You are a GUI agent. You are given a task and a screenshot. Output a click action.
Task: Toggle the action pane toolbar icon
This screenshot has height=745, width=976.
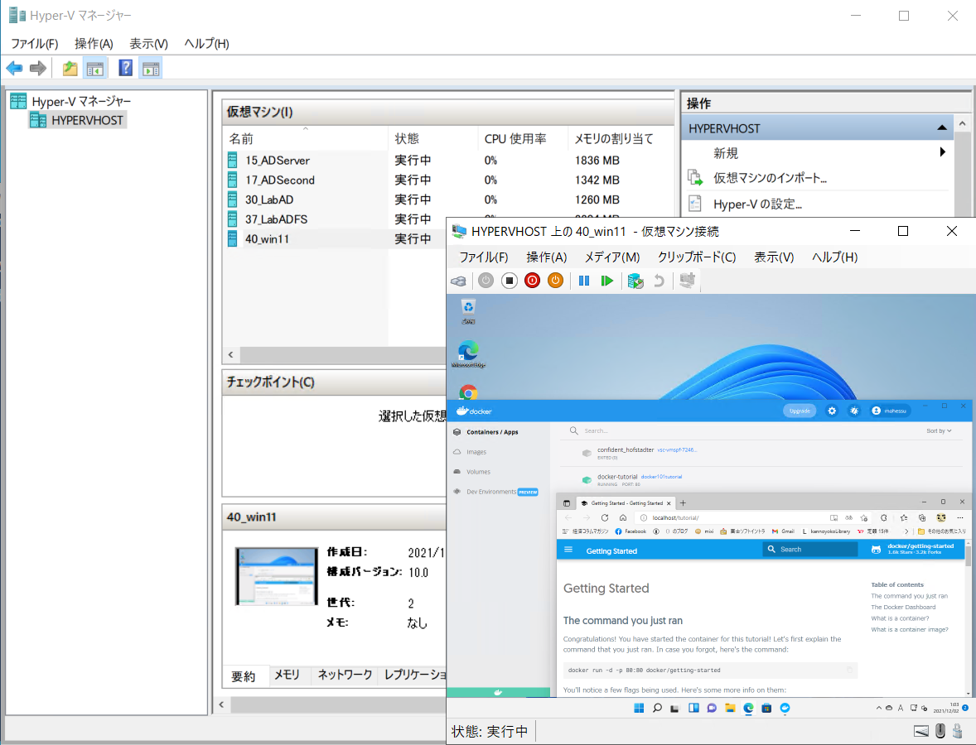coord(151,68)
